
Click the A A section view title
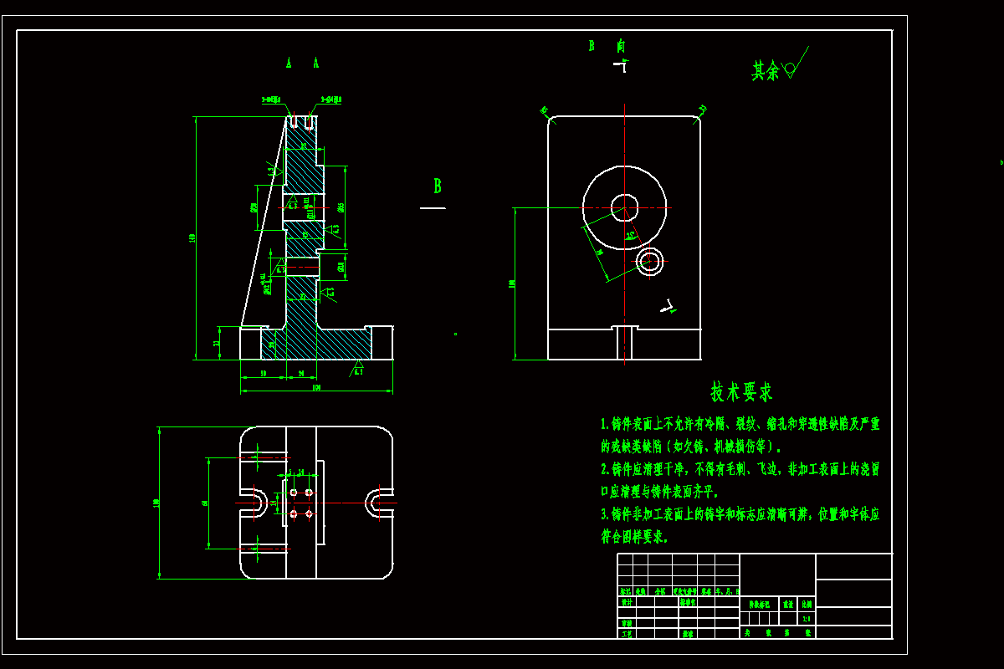coord(302,63)
